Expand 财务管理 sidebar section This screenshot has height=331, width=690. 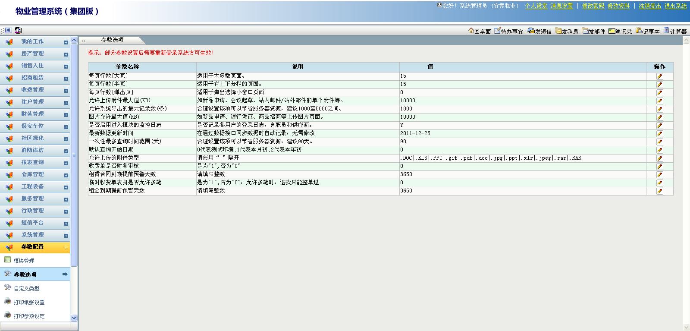click(x=66, y=115)
